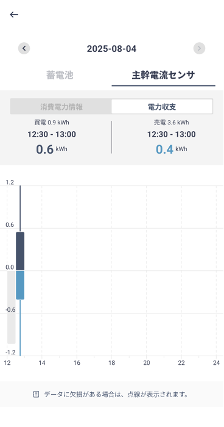The height and width of the screenshot is (427, 224).
Task: Tap the 売電 3.6 kWh total label
Action: (x=171, y=122)
